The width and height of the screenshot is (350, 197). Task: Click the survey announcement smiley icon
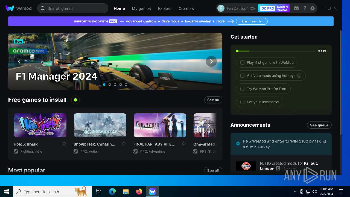coord(238,143)
